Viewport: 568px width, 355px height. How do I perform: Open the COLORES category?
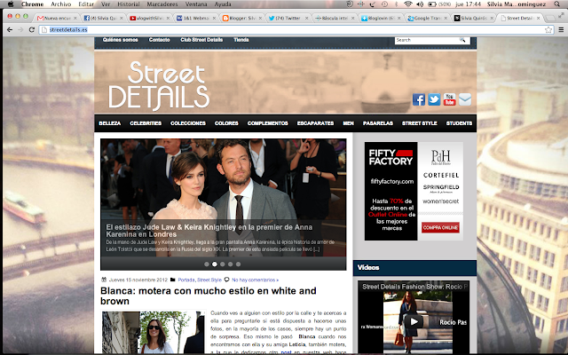click(x=226, y=123)
